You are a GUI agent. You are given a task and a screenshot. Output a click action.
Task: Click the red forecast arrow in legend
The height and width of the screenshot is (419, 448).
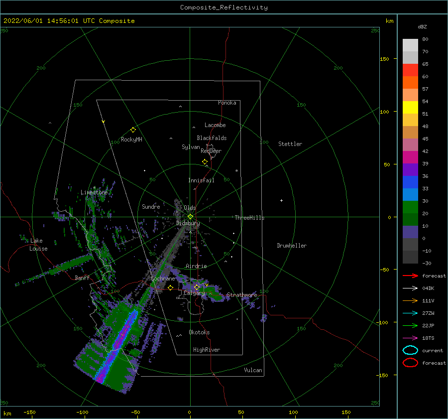click(410, 276)
